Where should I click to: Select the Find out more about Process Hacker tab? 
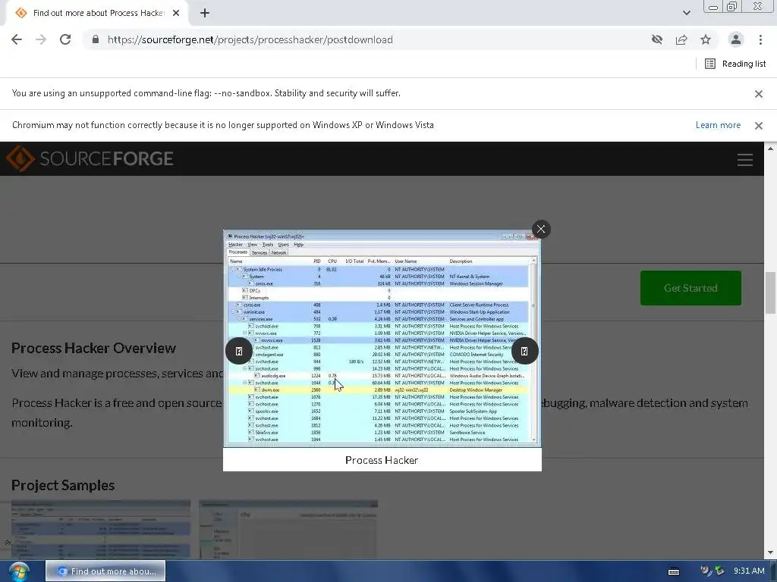coord(97,13)
